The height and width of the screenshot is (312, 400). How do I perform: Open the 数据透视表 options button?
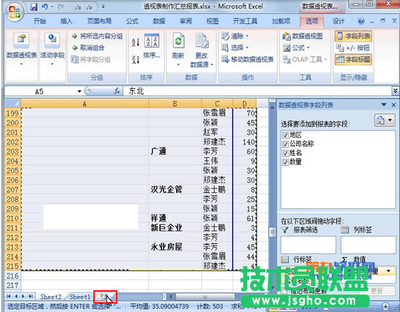(22, 48)
